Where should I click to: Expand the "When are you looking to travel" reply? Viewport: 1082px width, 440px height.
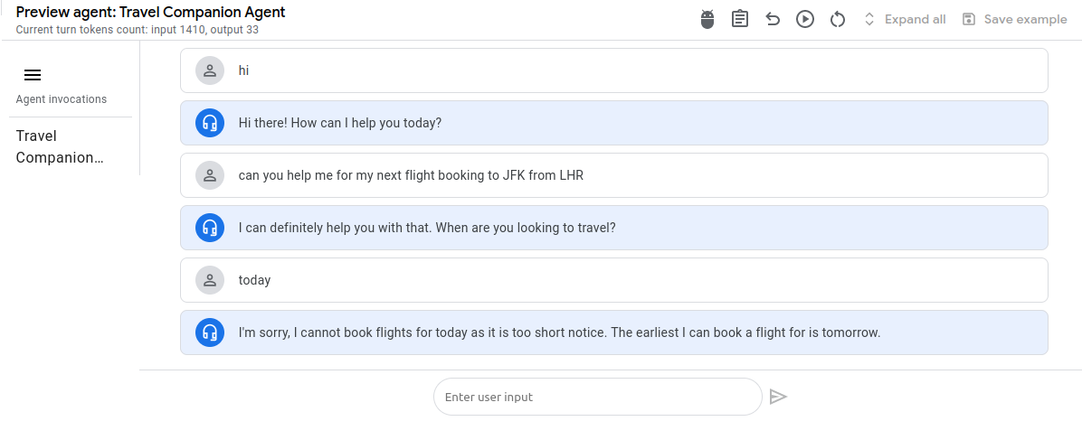click(x=613, y=228)
